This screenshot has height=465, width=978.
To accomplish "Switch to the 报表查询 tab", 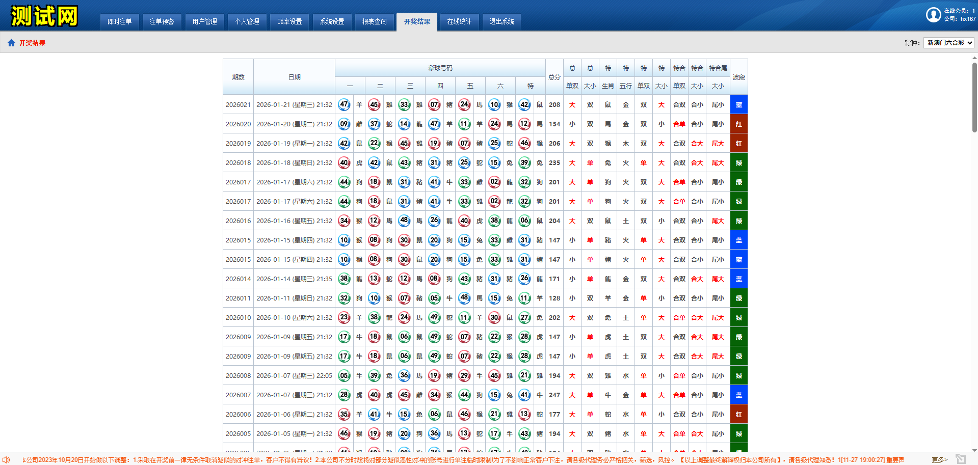I will 374,21.
